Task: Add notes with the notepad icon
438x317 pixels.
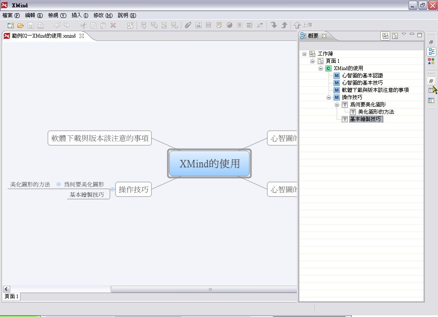Action: (219, 25)
